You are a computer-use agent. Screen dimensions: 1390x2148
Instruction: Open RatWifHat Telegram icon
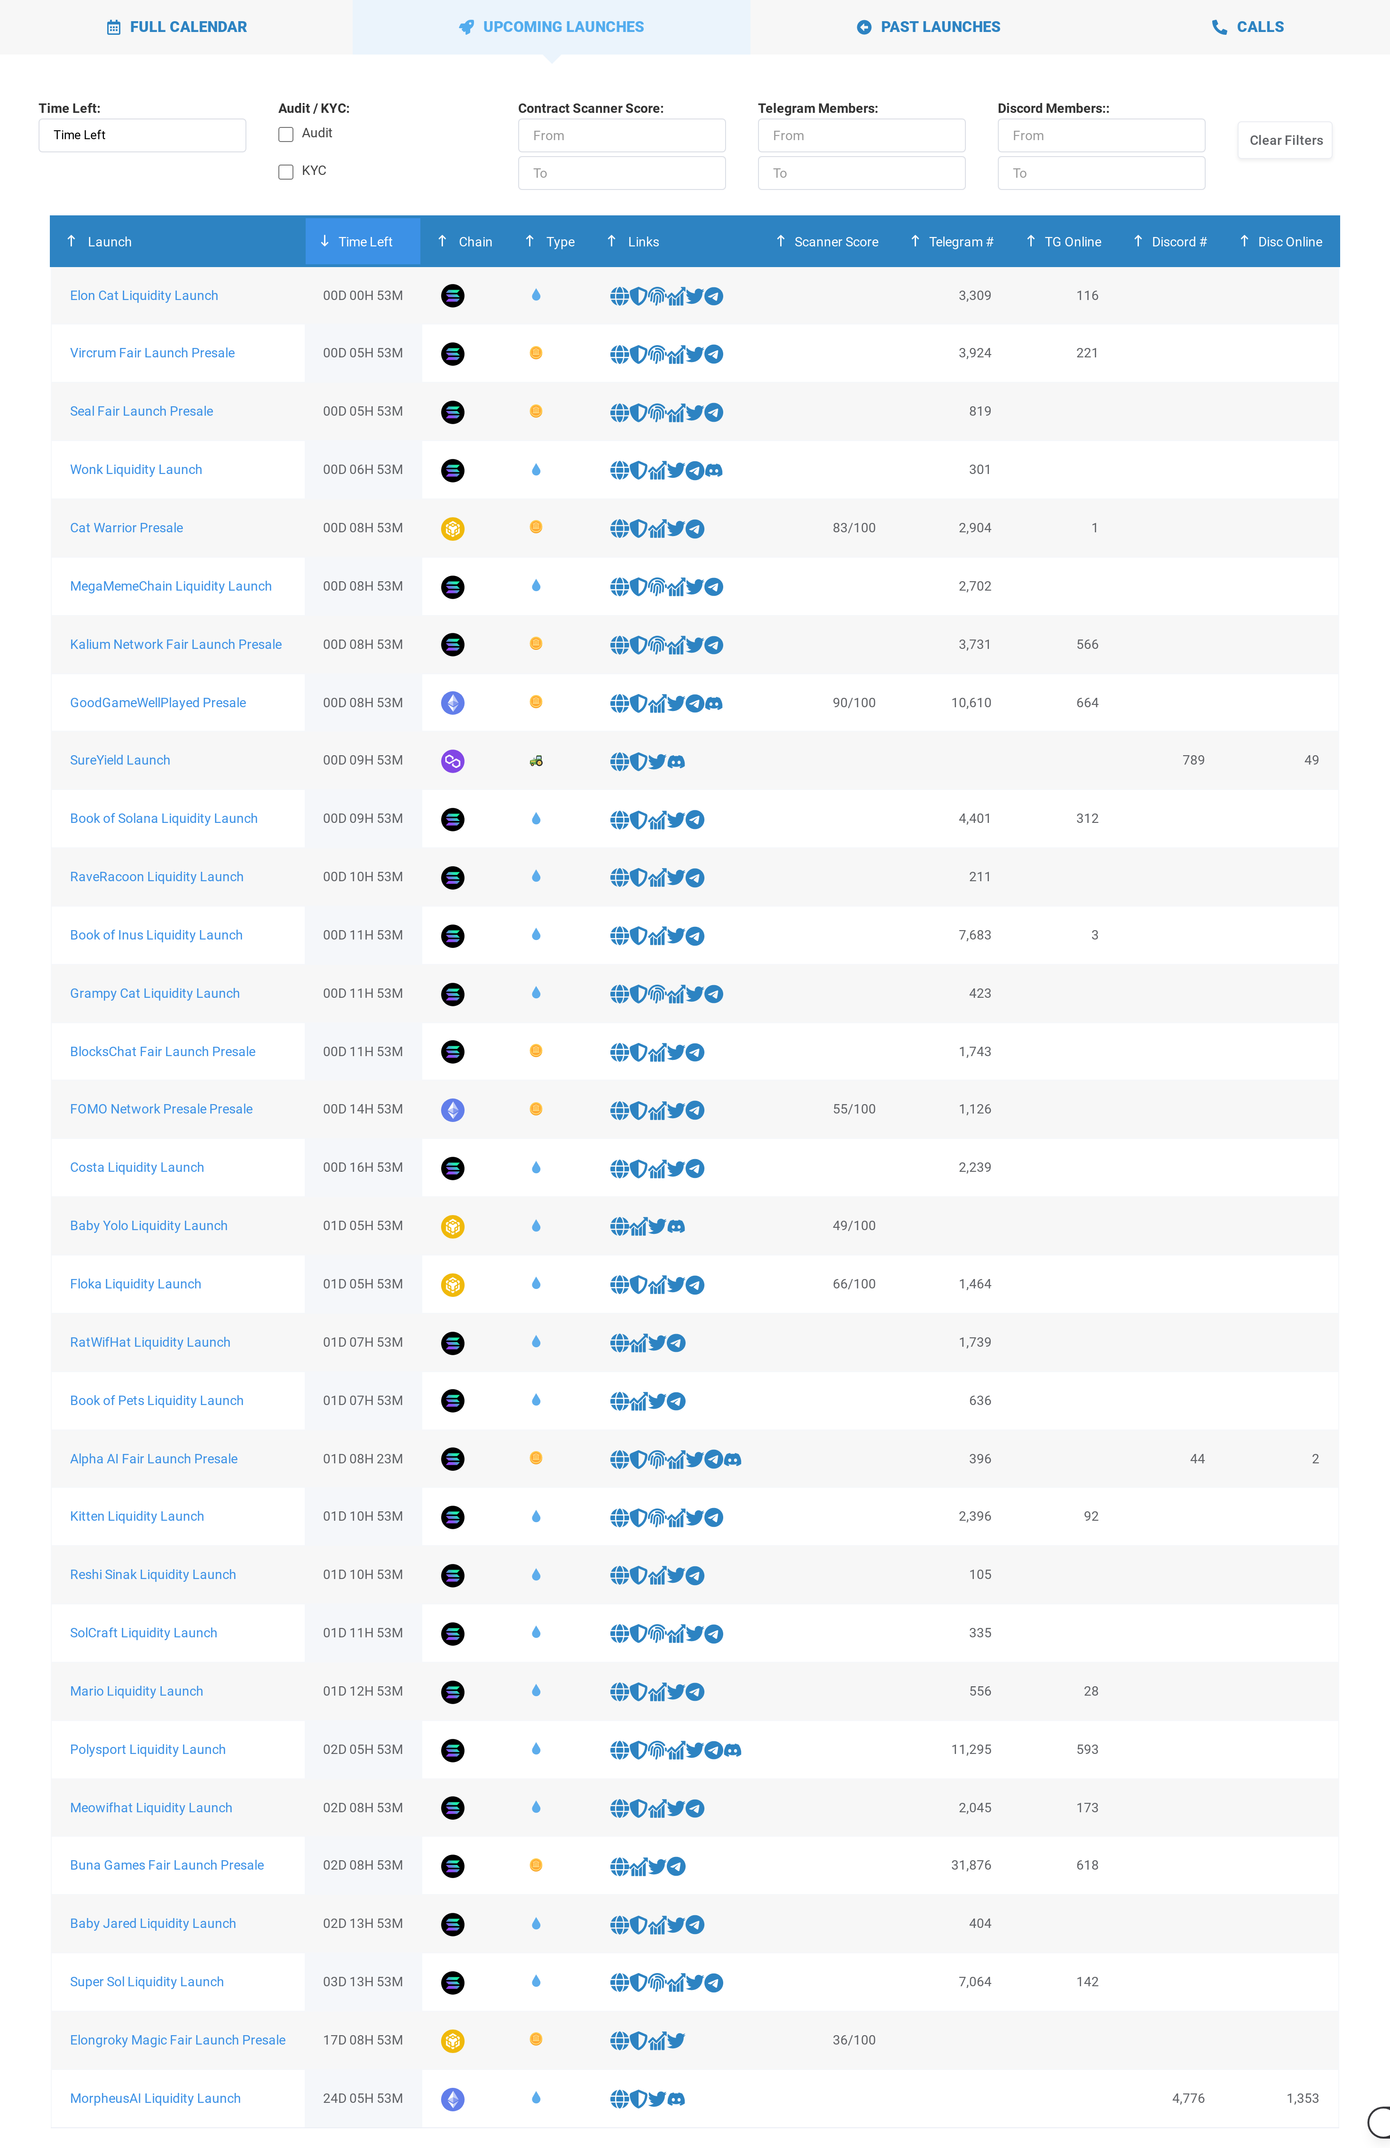676,1343
